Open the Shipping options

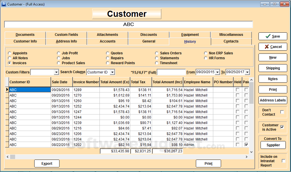(272, 68)
